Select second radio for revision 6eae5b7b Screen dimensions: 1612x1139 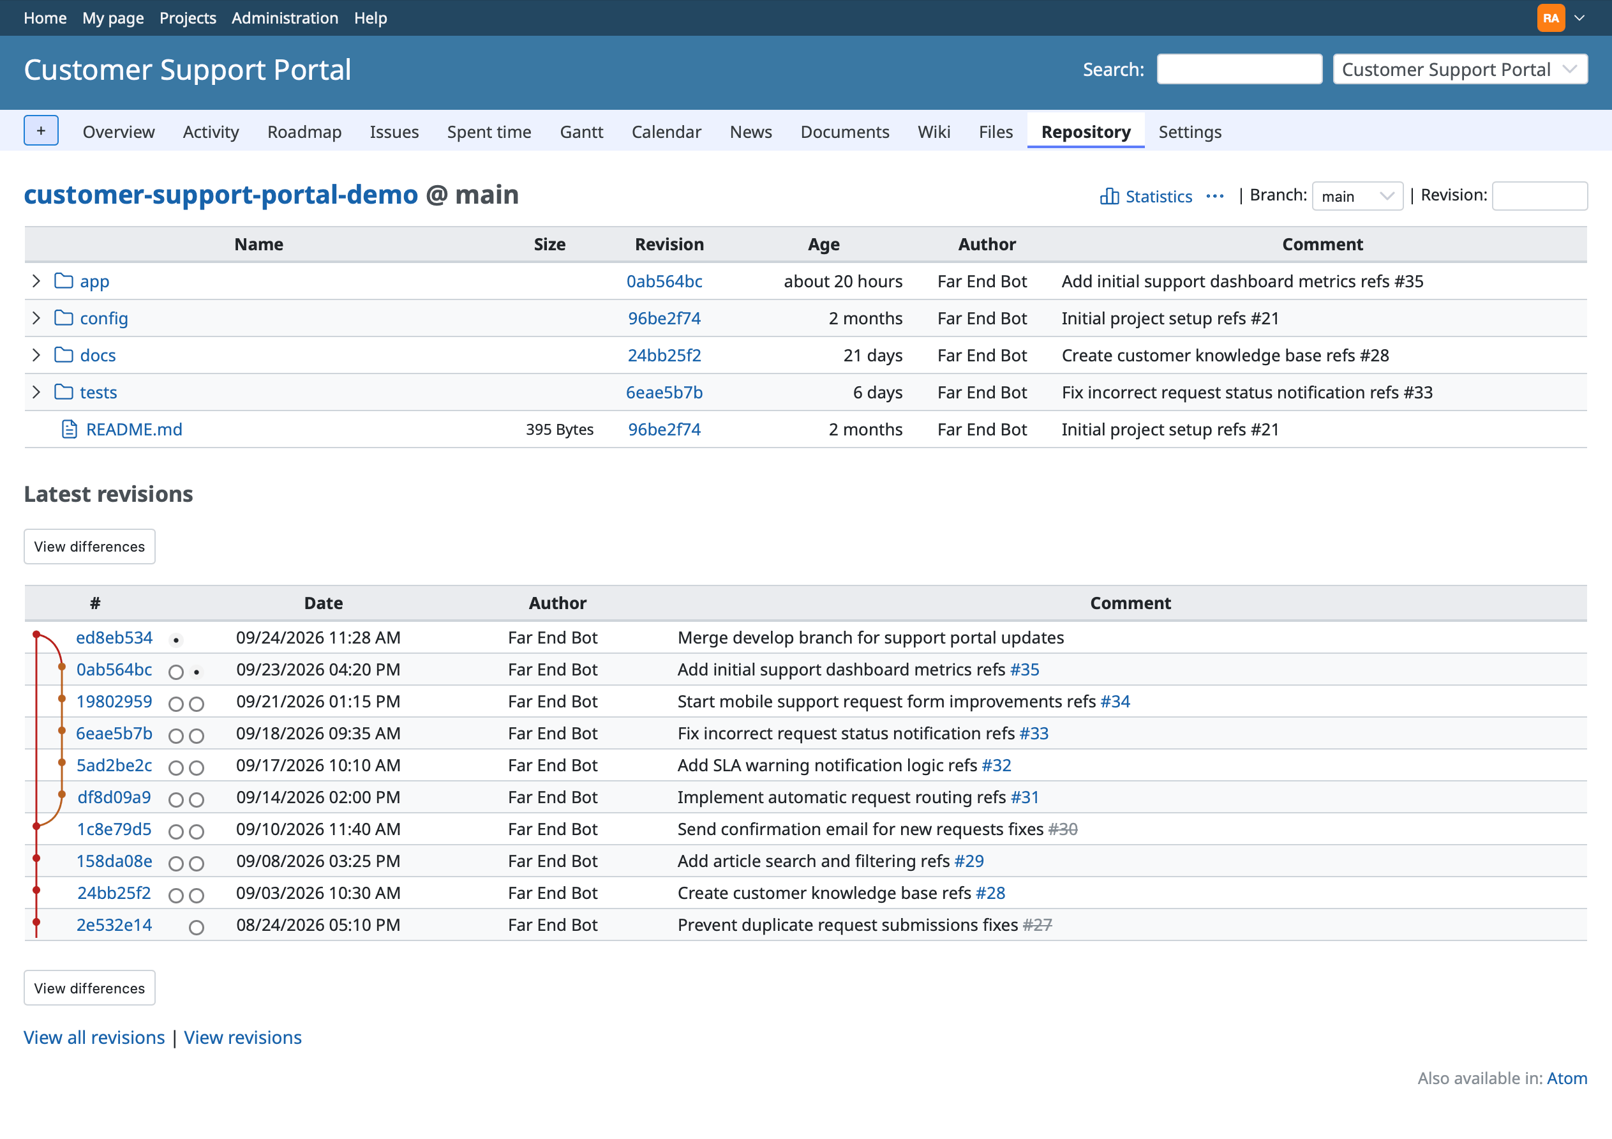[x=197, y=735]
